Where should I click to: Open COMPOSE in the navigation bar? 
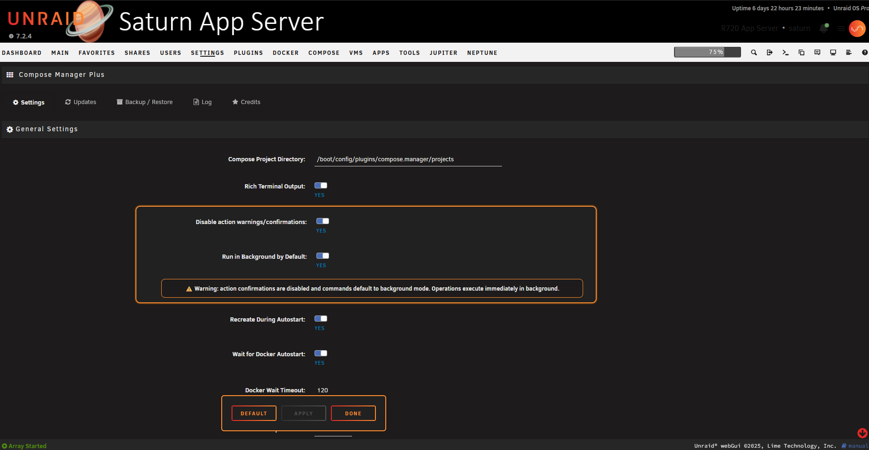tap(324, 53)
